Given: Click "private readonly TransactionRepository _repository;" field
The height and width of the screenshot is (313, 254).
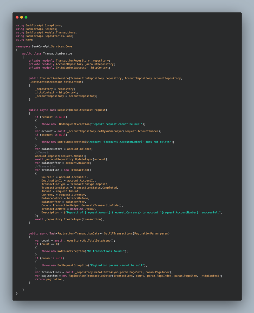Looking at the screenshot, I should coord(70,61).
